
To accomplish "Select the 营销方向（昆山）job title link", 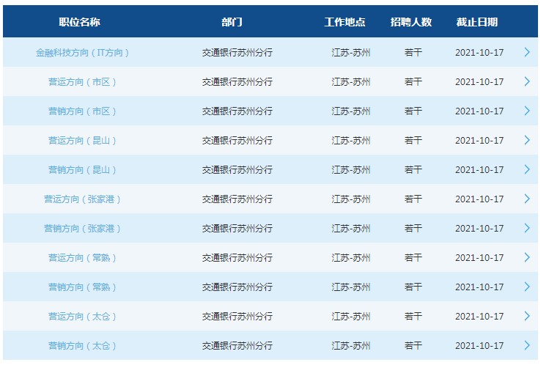I will 83,170.
